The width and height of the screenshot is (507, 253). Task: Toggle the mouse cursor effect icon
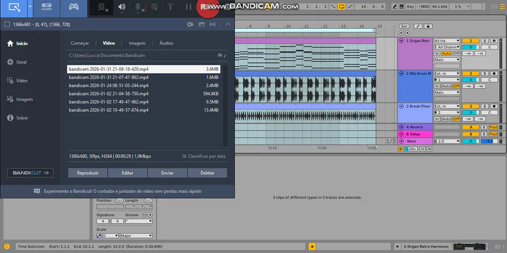point(154,7)
